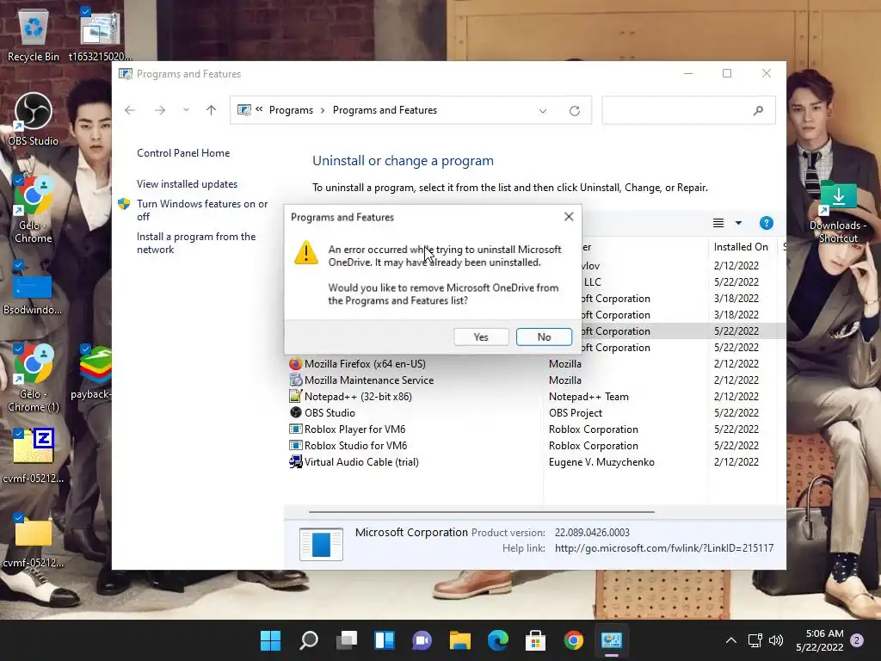Open the clock and date in taskbar
881x661 pixels.
point(819,640)
